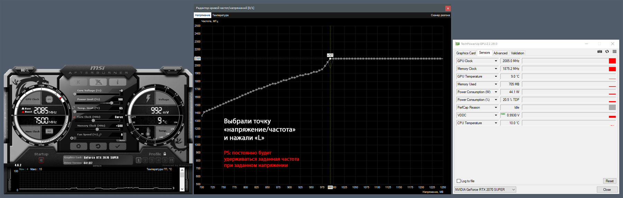This screenshot has height=198, width=623.
Task: Expand the Memory Clock sensor dropdown
Action: click(496, 69)
